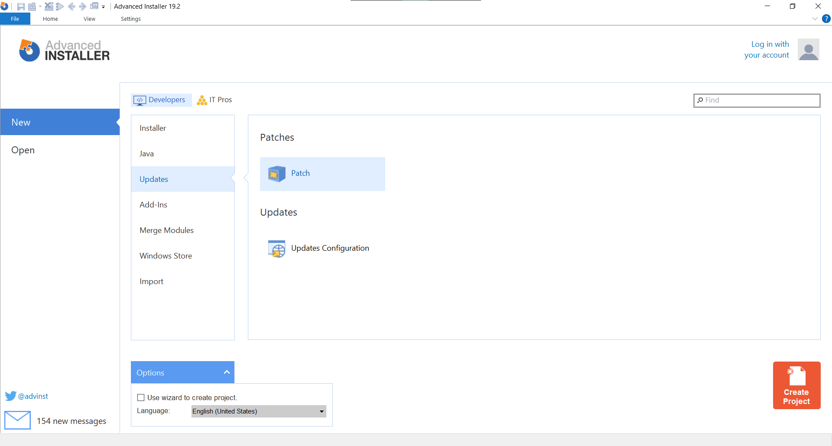Click the Forward arrow in quick access toolbar
Screen dimensions: 832x446
pos(82,6)
